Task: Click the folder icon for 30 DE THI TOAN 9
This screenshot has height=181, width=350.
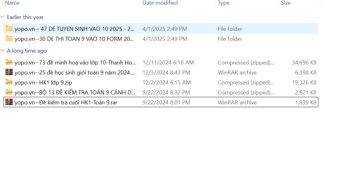Action: click(x=9, y=39)
